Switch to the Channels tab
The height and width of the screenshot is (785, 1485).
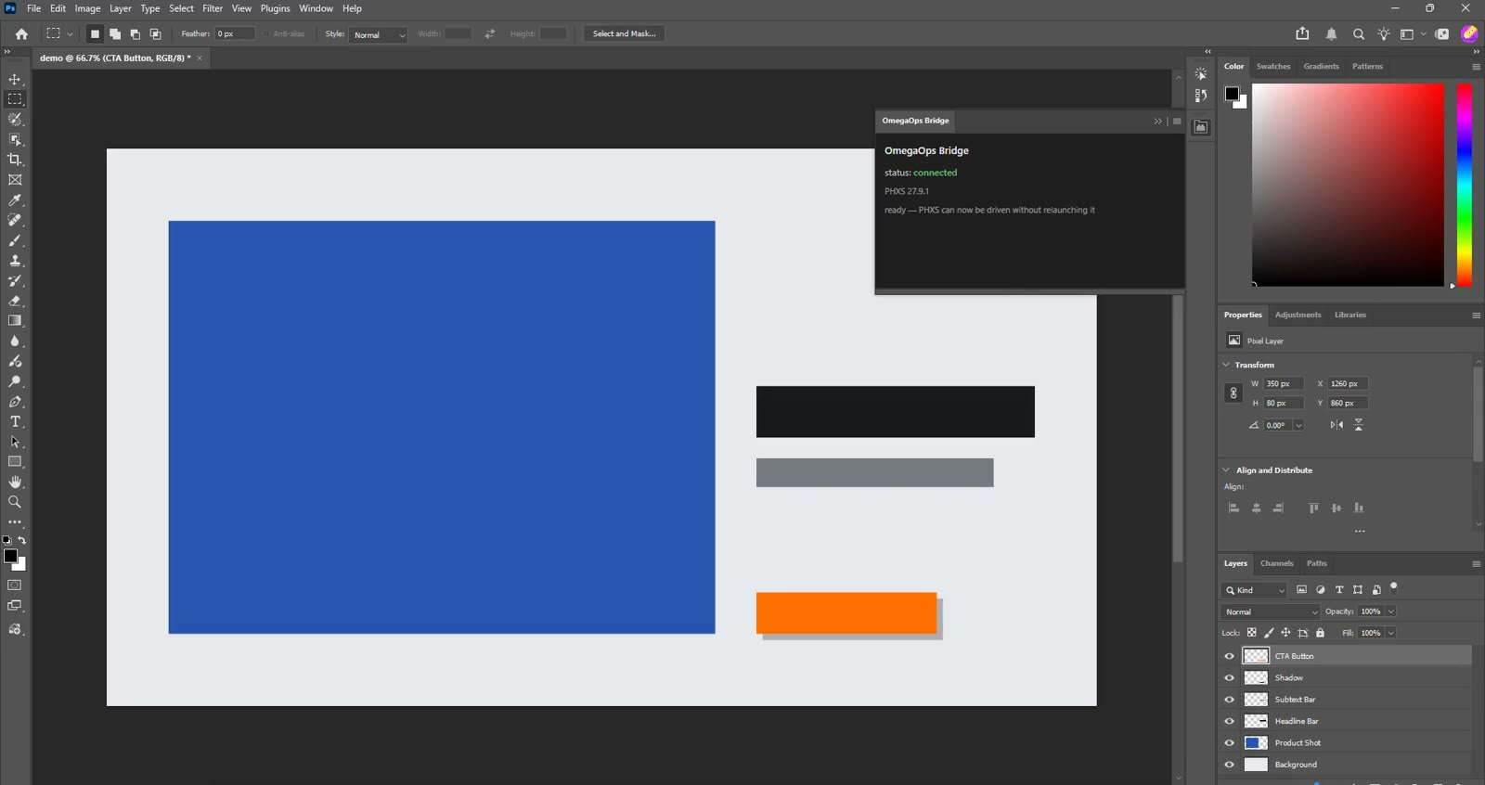pos(1276,563)
